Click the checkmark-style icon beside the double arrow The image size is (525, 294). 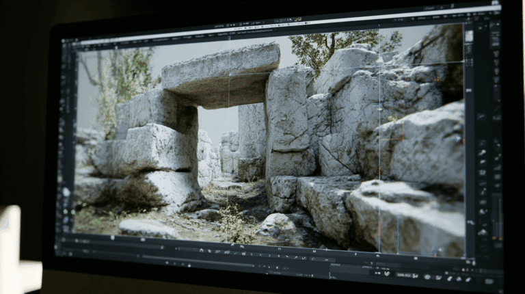(x=388, y=273)
